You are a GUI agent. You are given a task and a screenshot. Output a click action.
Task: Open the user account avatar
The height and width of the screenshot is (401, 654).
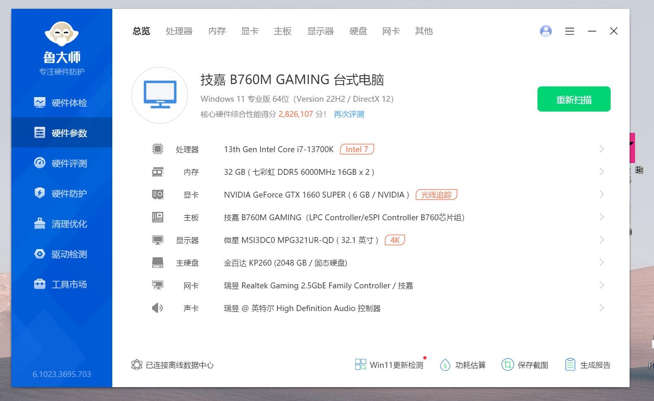tap(545, 31)
